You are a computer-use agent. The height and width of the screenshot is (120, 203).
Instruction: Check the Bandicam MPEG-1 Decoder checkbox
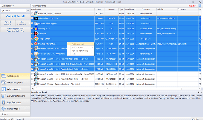tap(32, 13)
